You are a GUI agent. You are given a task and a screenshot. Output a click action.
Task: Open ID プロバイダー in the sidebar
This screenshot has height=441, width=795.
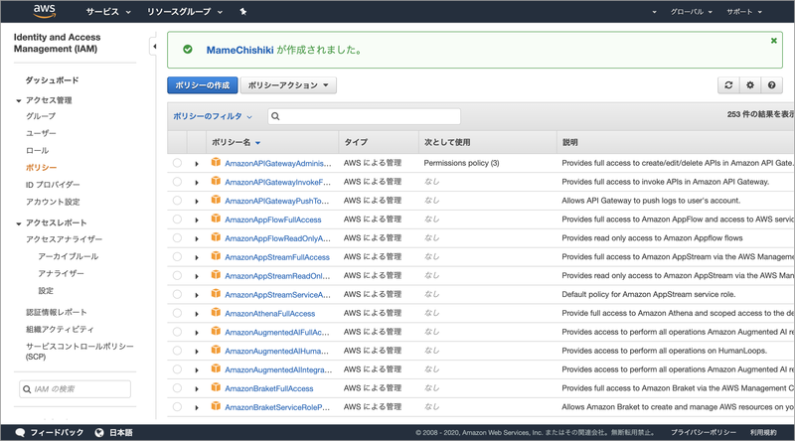53,185
